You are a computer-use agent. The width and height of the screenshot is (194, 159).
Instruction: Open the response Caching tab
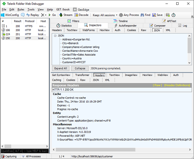tap(57, 80)
